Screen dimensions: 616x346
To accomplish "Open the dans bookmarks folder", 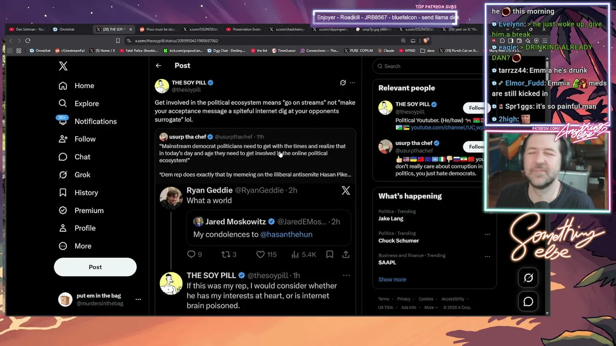I will click(x=427, y=50).
